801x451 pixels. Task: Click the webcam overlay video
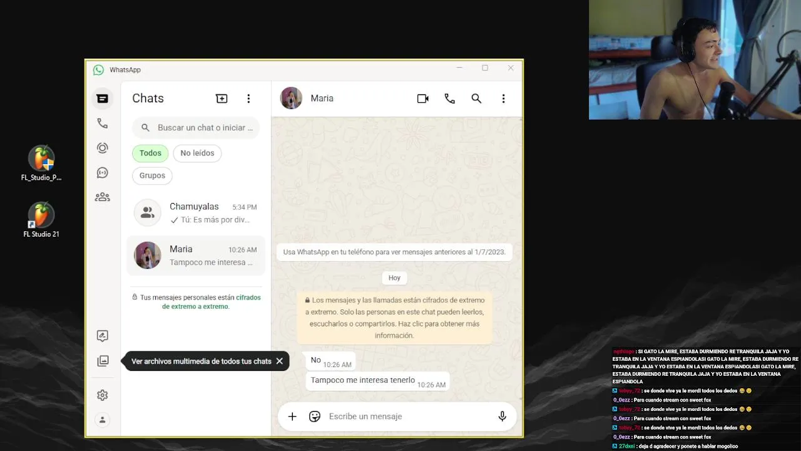pyautogui.click(x=695, y=60)
